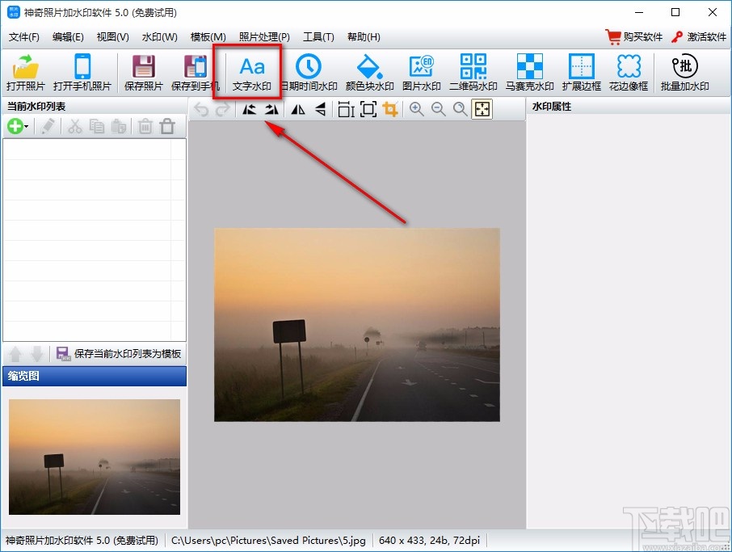Click the preview thumbnail under 缩览图
732x552 pixels.
tap(95, 457)
